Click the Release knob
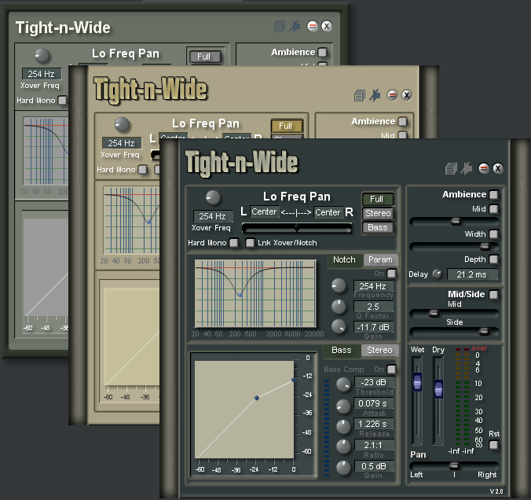This screenshot has width=531, height=500. click(x=343, y=427)
